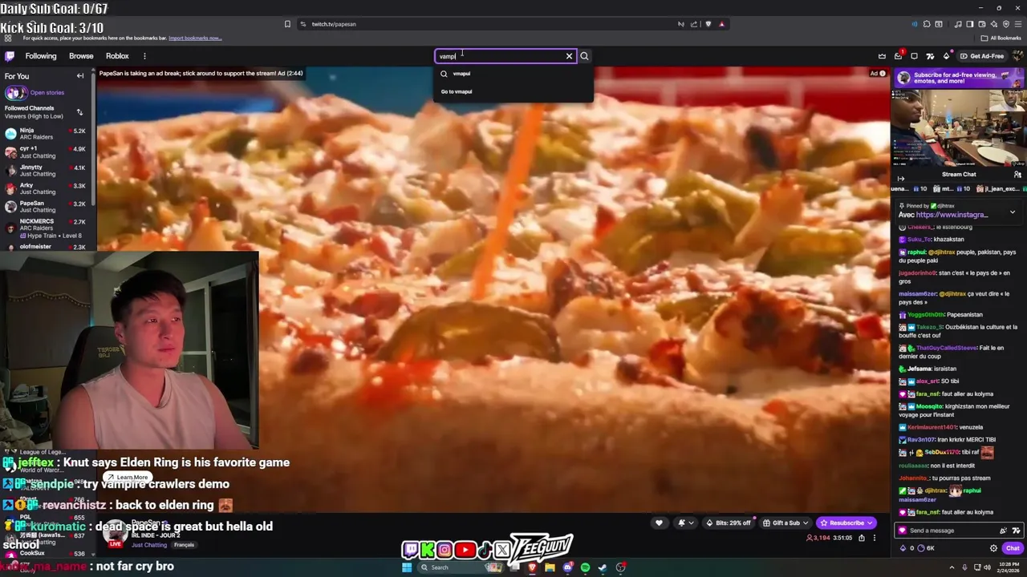Open notifications inbox with red badge
The image size is (1027, 577).
898,56
